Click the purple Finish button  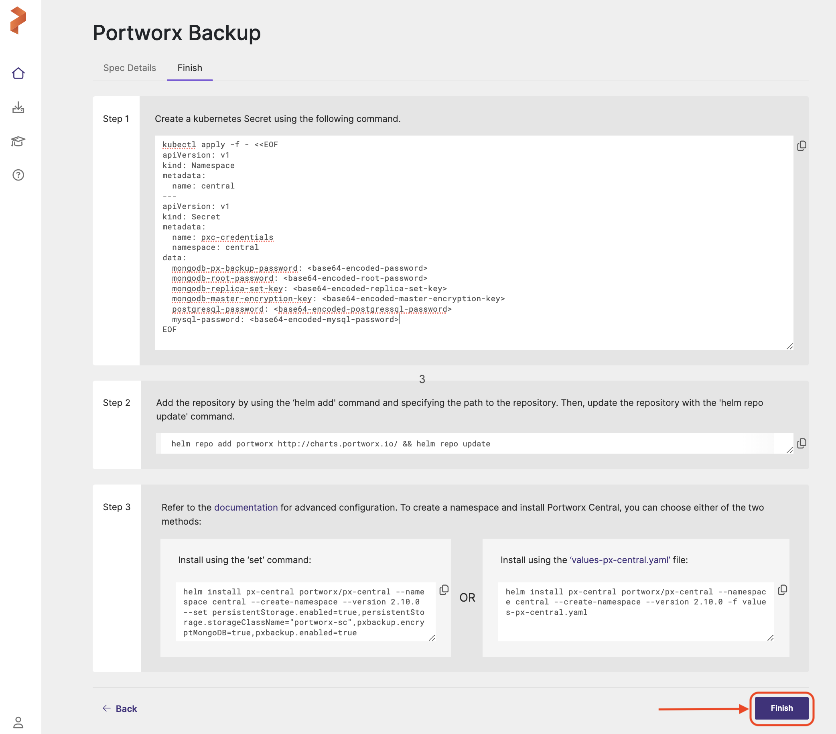(x=781, y=708)
